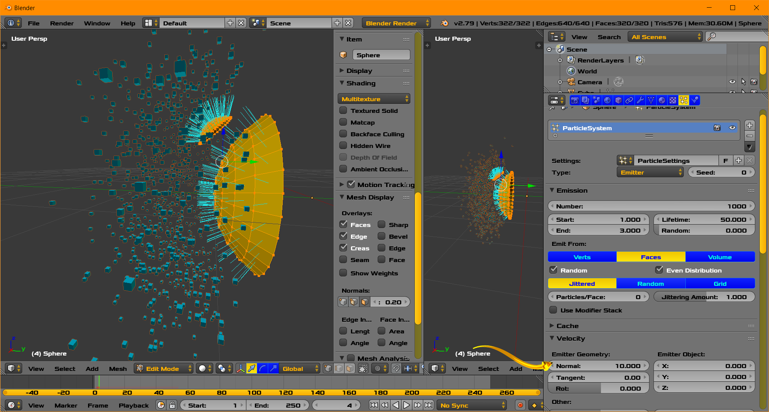Open the Help menu
Image resolution: width=769 pixels, height=412 pixels.
tap(128, 23)
